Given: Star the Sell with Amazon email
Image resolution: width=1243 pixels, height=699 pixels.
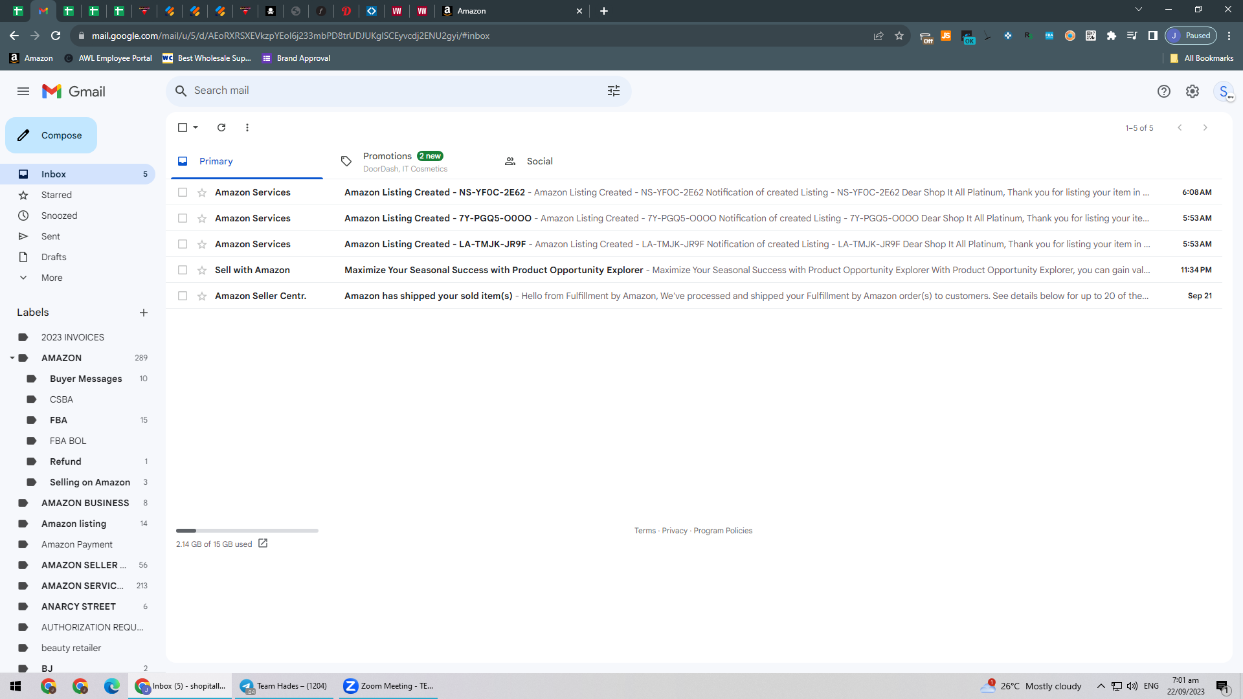Looking at the screenshot, I should coord(202,270).
